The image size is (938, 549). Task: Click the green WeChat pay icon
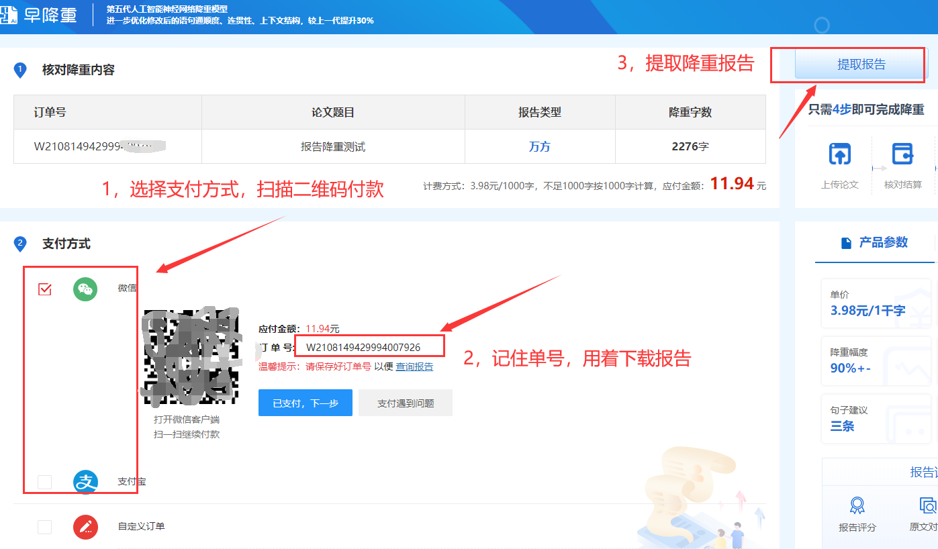click(85, 289)
